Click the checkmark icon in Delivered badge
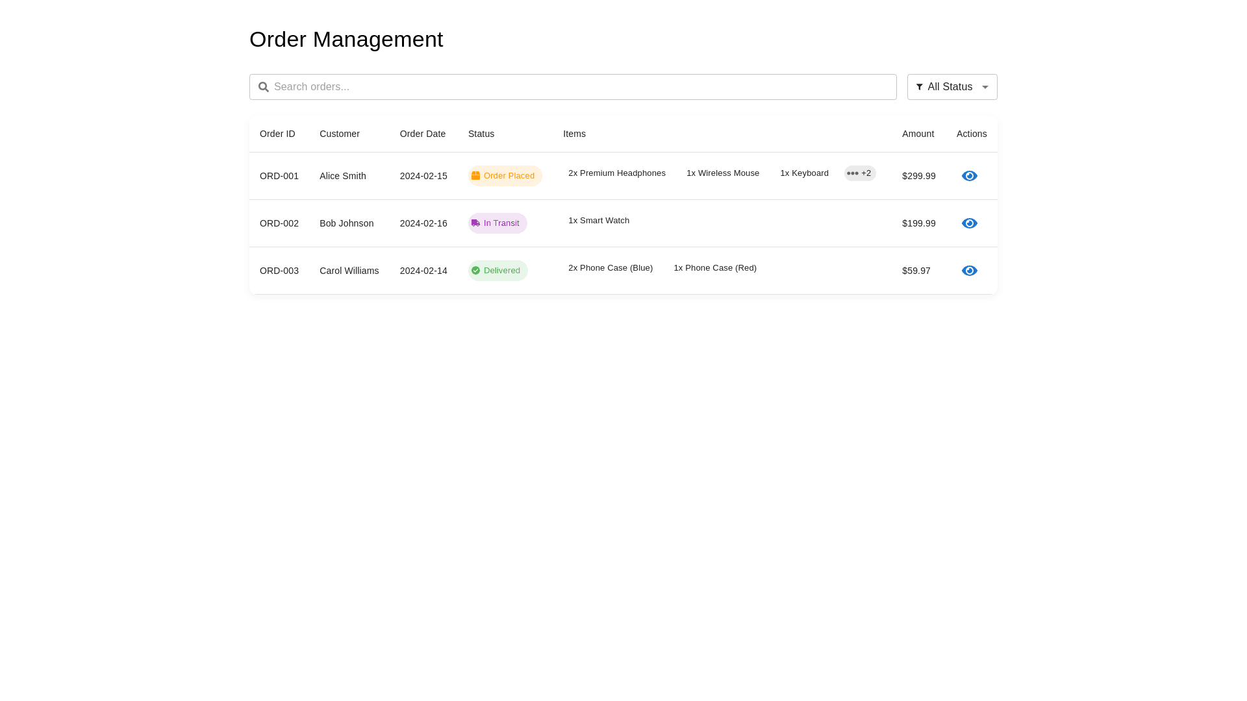 (x=475, y=271)
